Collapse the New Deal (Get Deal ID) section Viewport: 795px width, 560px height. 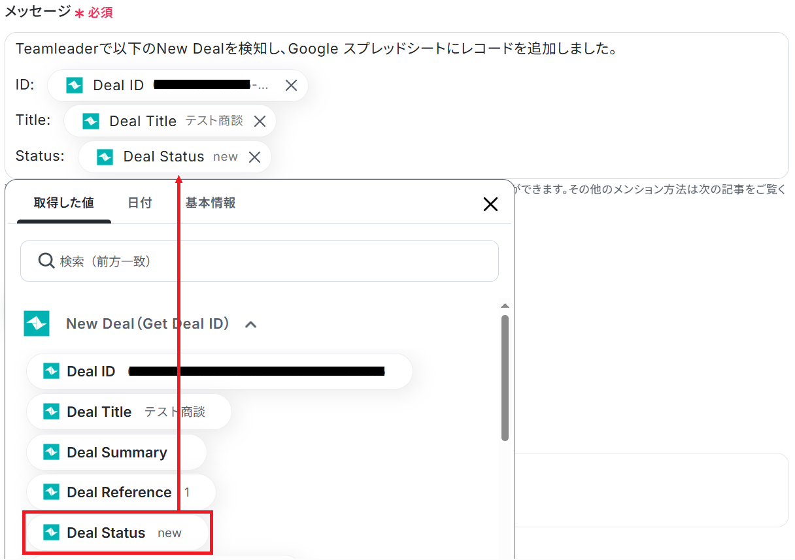(x=250, y=324)
